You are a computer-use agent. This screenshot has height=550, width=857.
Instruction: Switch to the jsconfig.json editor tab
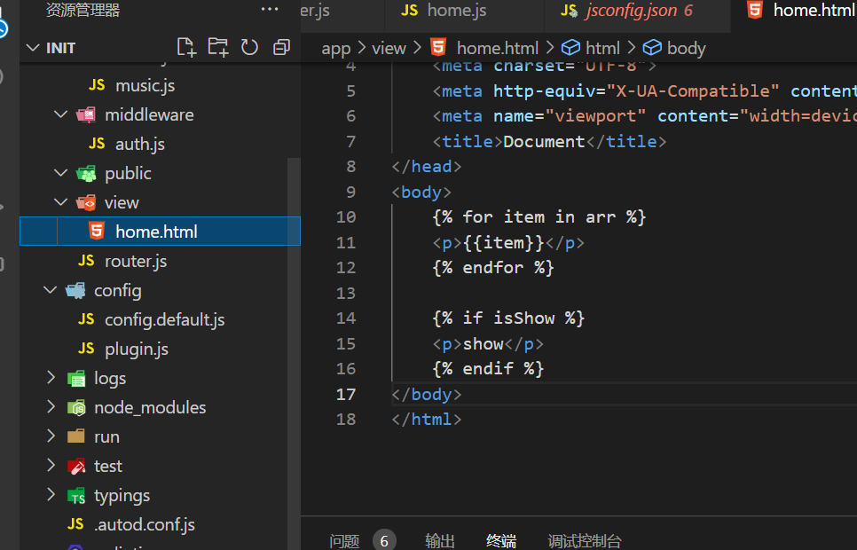[637, 16]
